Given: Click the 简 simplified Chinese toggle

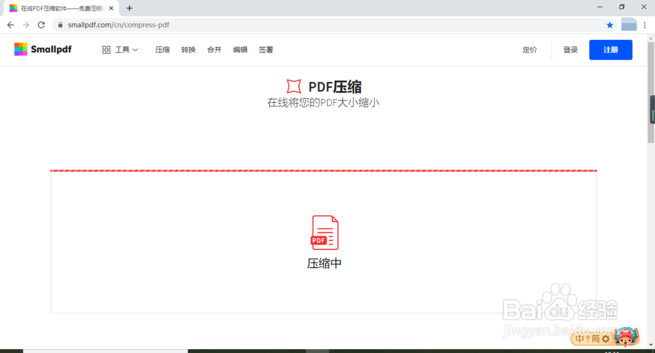Looking at the screenshot, I should pyautogui.click(x=595, y=339).
